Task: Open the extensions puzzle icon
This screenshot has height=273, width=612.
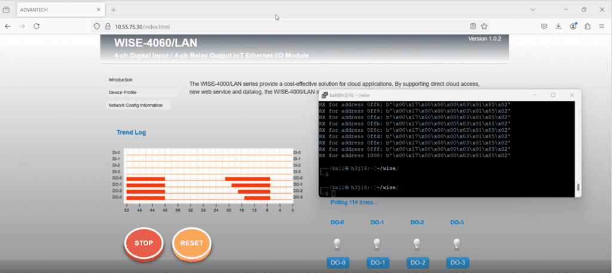Action: (587, 26)
